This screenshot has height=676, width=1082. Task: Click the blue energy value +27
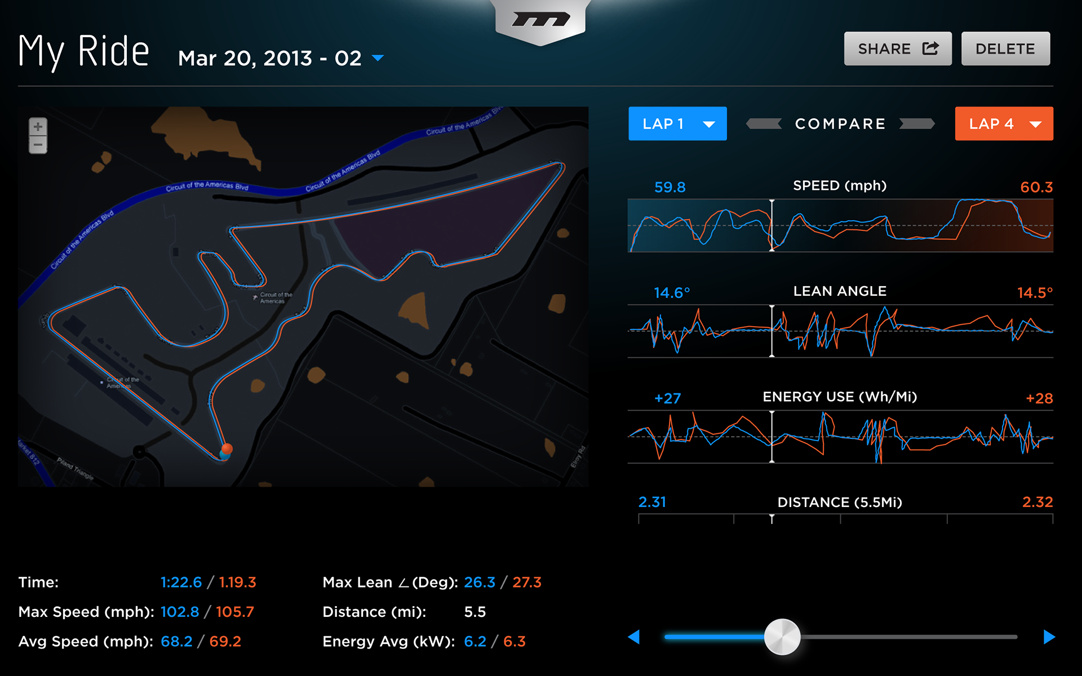(668, 398)
